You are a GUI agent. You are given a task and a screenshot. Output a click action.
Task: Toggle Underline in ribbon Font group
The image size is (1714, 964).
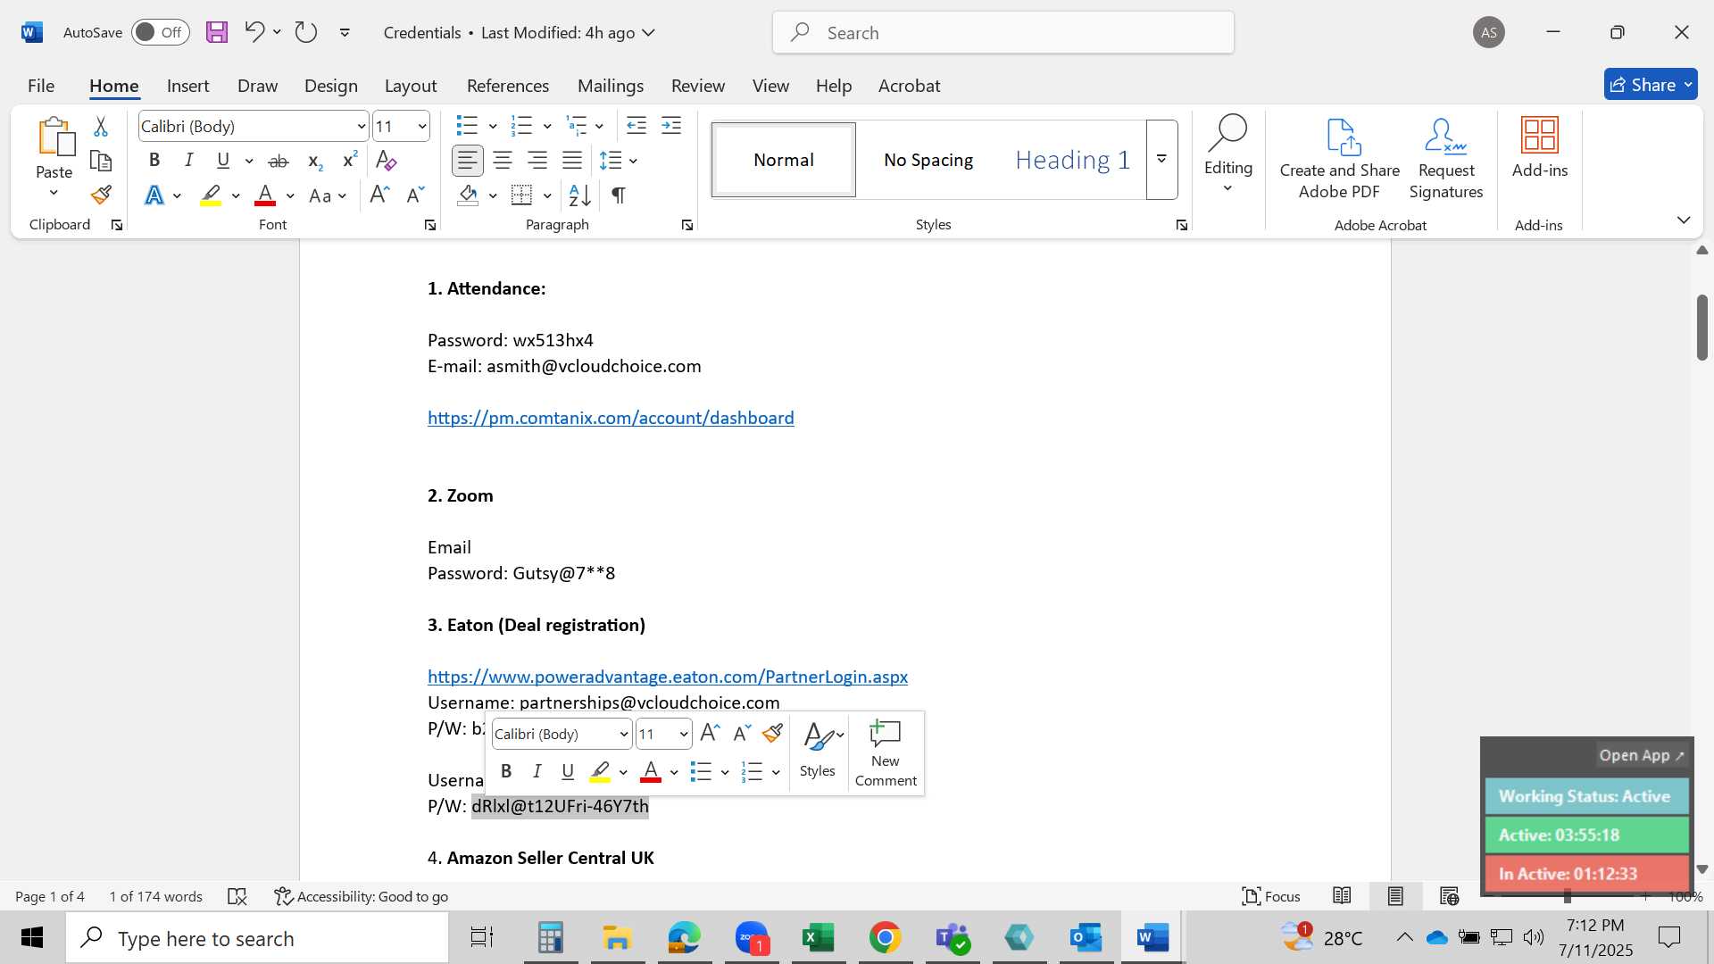pyautogui.click(x=223, y=161)
